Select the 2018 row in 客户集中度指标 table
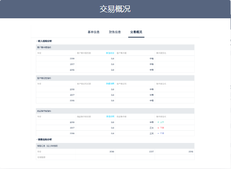The image size is (231, 169). coord(115,59)
